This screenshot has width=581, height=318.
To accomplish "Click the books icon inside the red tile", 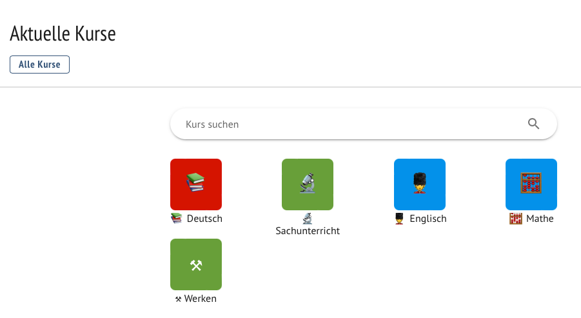I will point(195,183).
